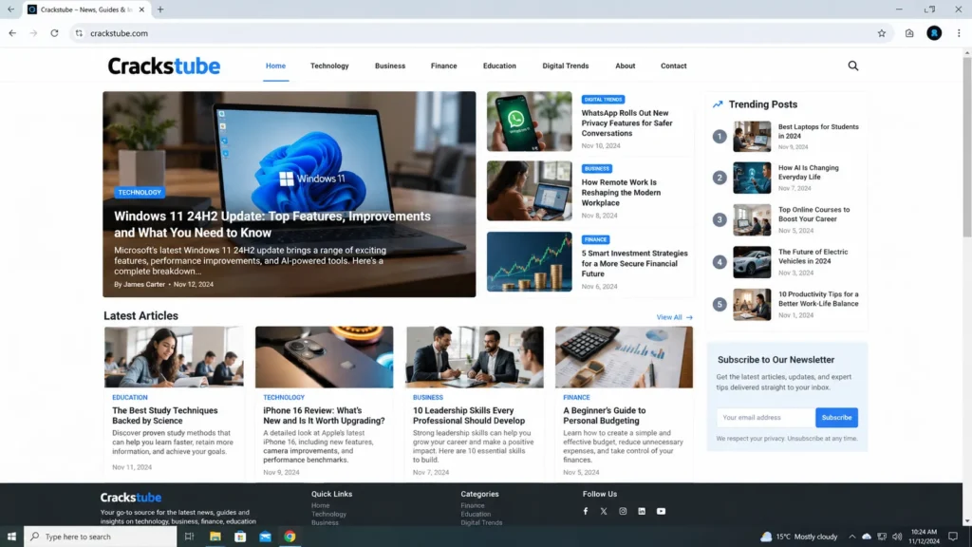Open Education nav menu item
972x547 pixels.
(499, 66)
